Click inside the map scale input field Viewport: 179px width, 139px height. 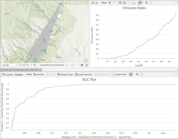click(7, 65)
